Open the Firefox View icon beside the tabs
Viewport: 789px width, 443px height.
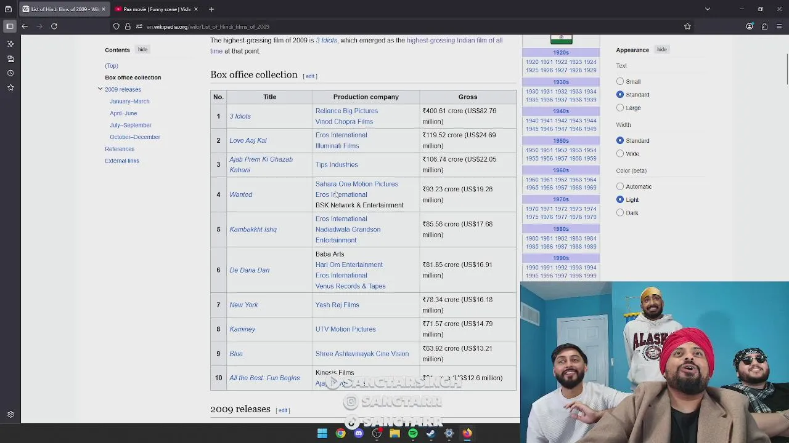click(x=8, y=9)
